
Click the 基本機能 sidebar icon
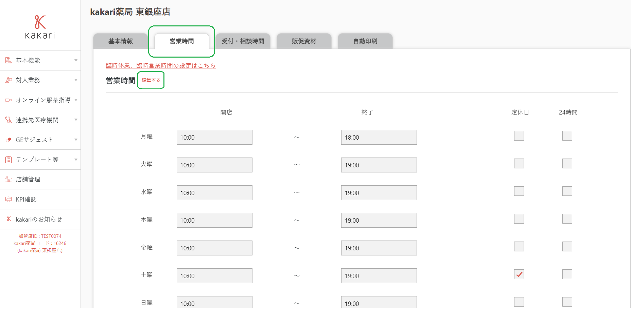click(x=8, y=60)
